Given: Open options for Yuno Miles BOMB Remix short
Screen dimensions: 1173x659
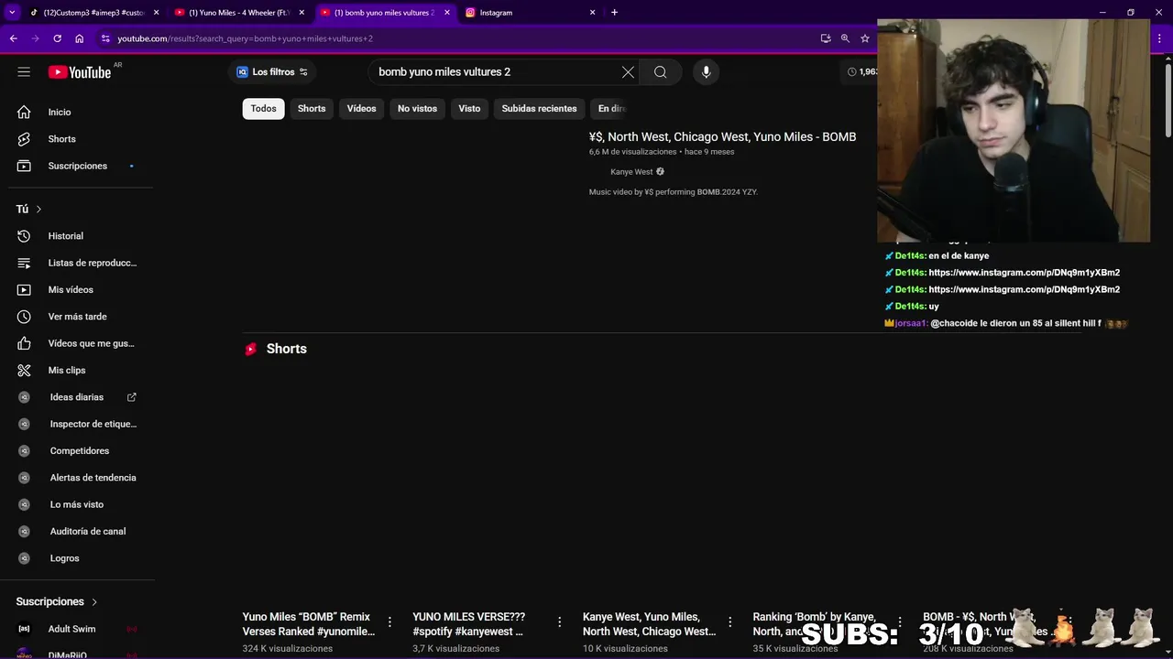Looking at the screenshot, I should pyautogui.click(x=389, y=622).
